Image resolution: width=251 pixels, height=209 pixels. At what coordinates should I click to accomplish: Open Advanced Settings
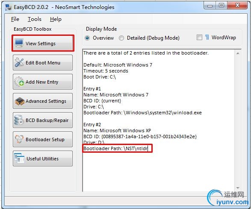click(x=43, y=101)
